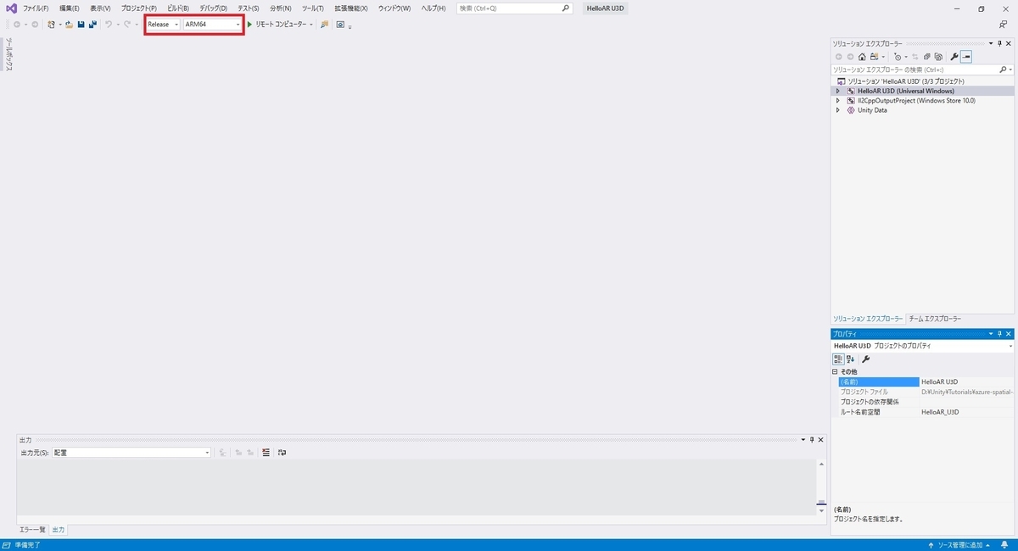Open the 出力元 source dropdown showing 配置
1018x551 pixels.
pyautogui.click(x=131, y=453)
